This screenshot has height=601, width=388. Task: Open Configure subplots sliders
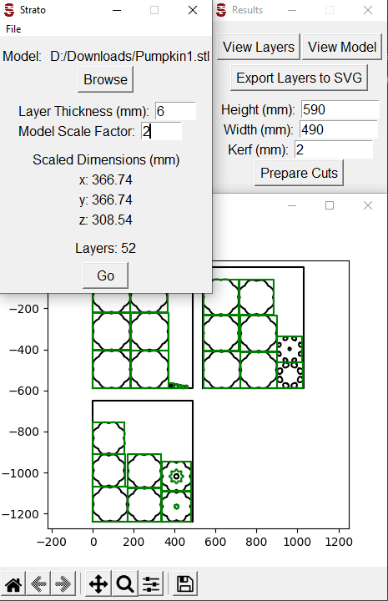(x=151, y=584)
